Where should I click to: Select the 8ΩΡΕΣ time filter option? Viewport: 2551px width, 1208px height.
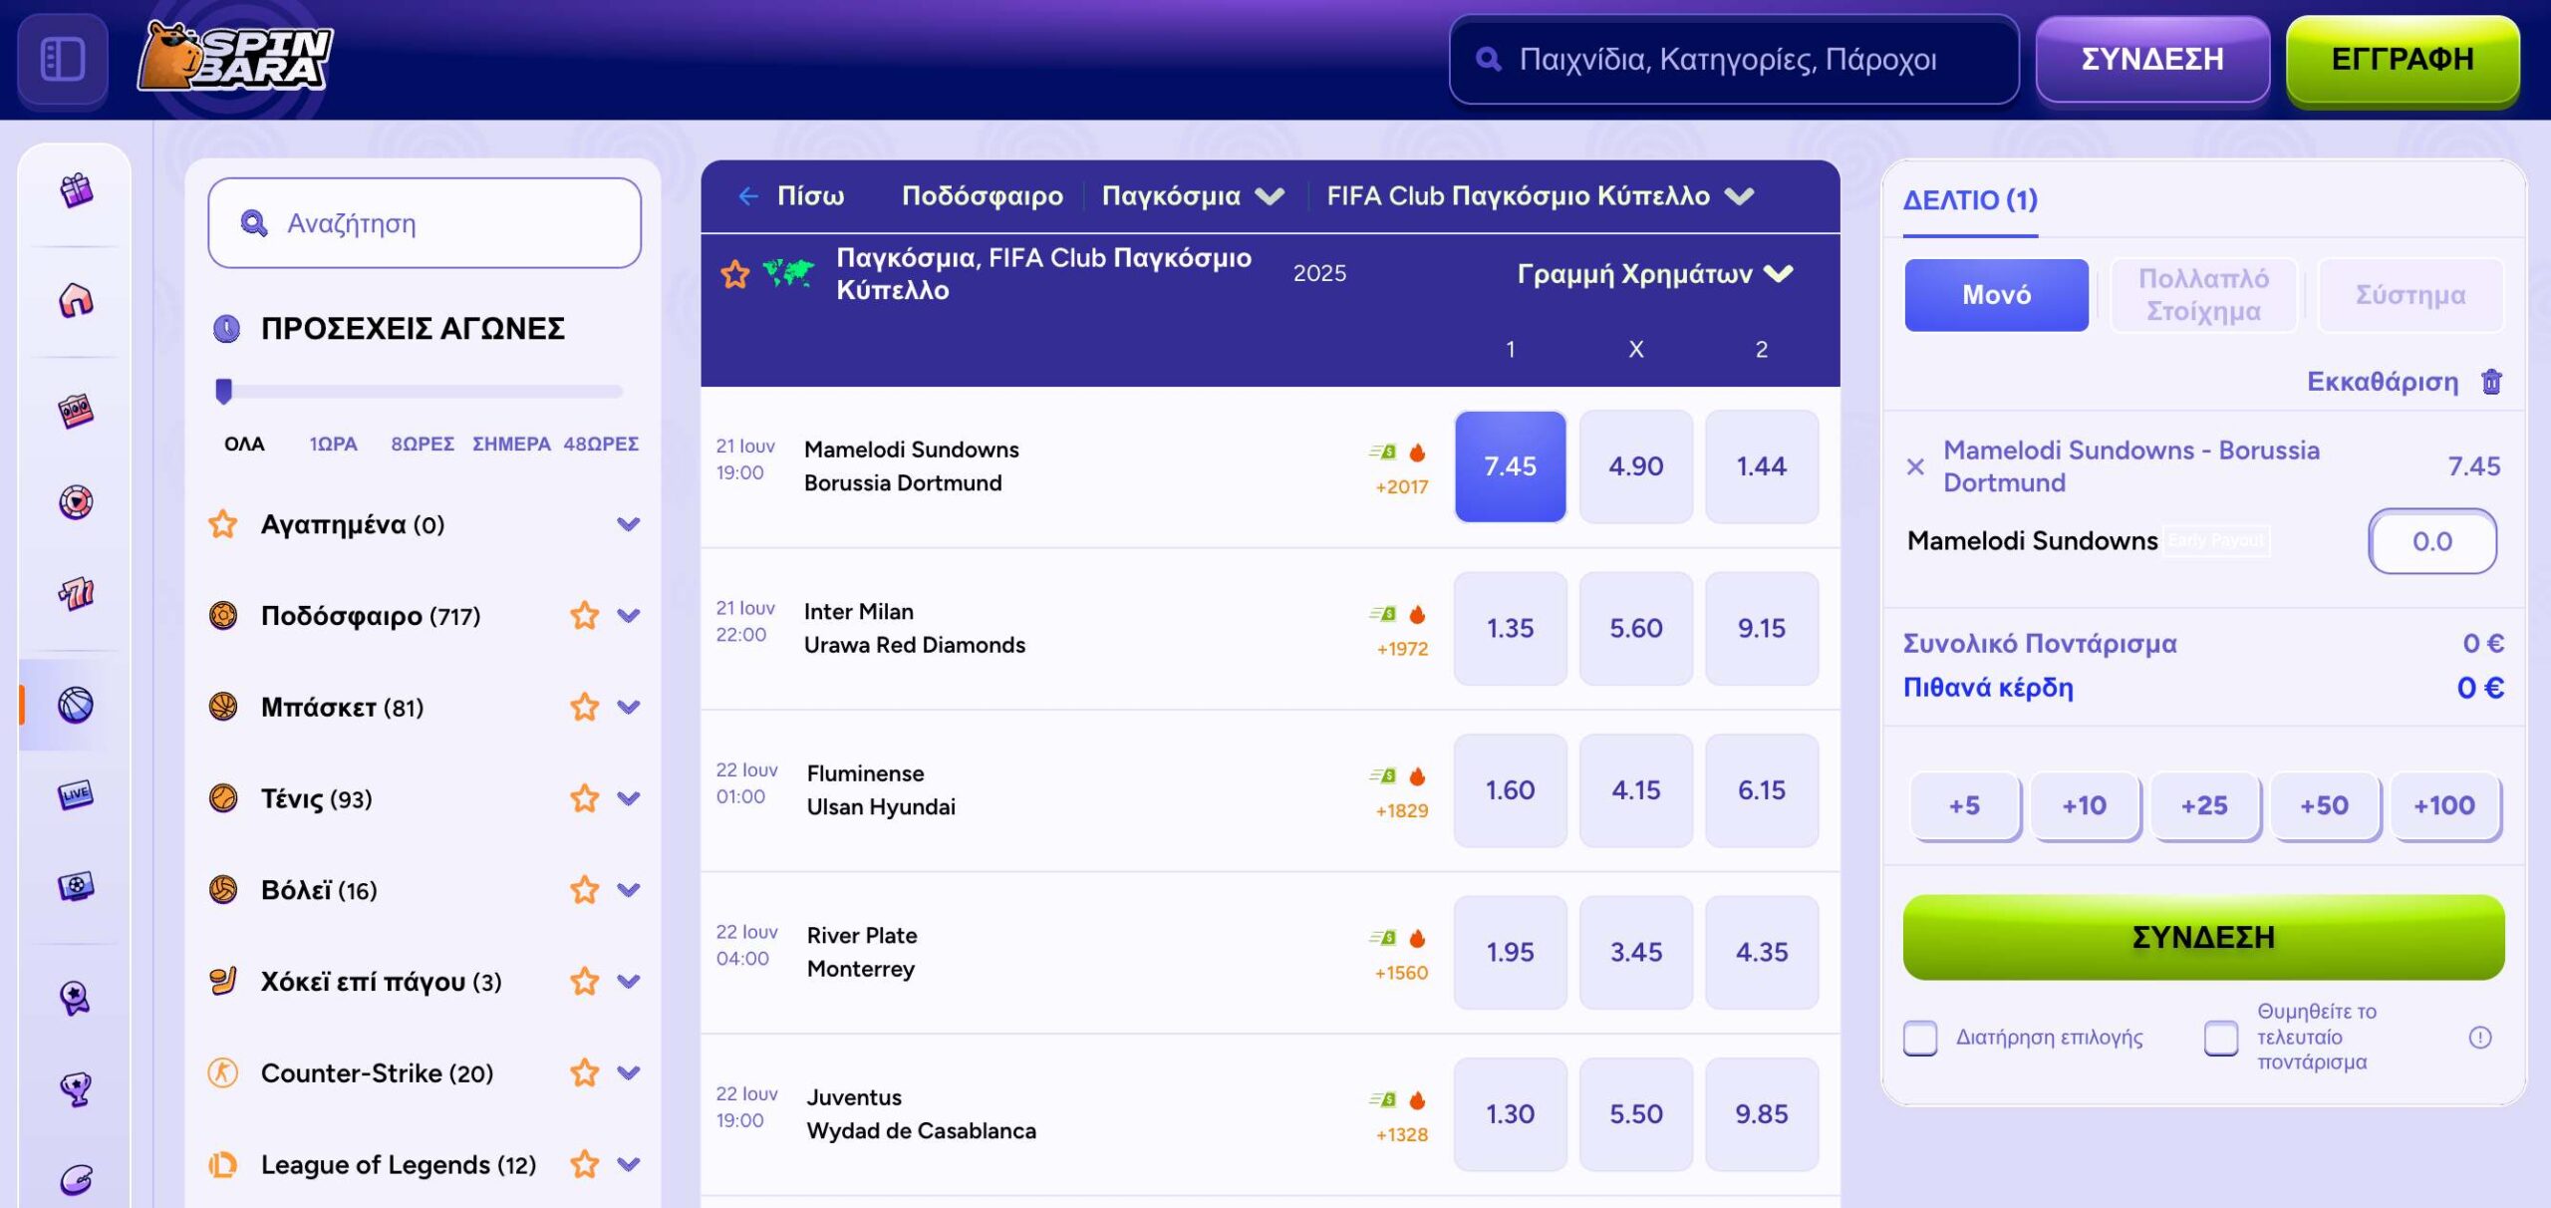423,444
